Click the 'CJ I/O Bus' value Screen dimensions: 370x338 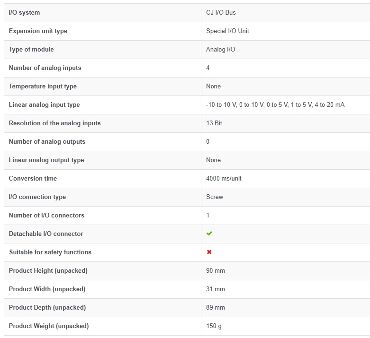point(221,12)
